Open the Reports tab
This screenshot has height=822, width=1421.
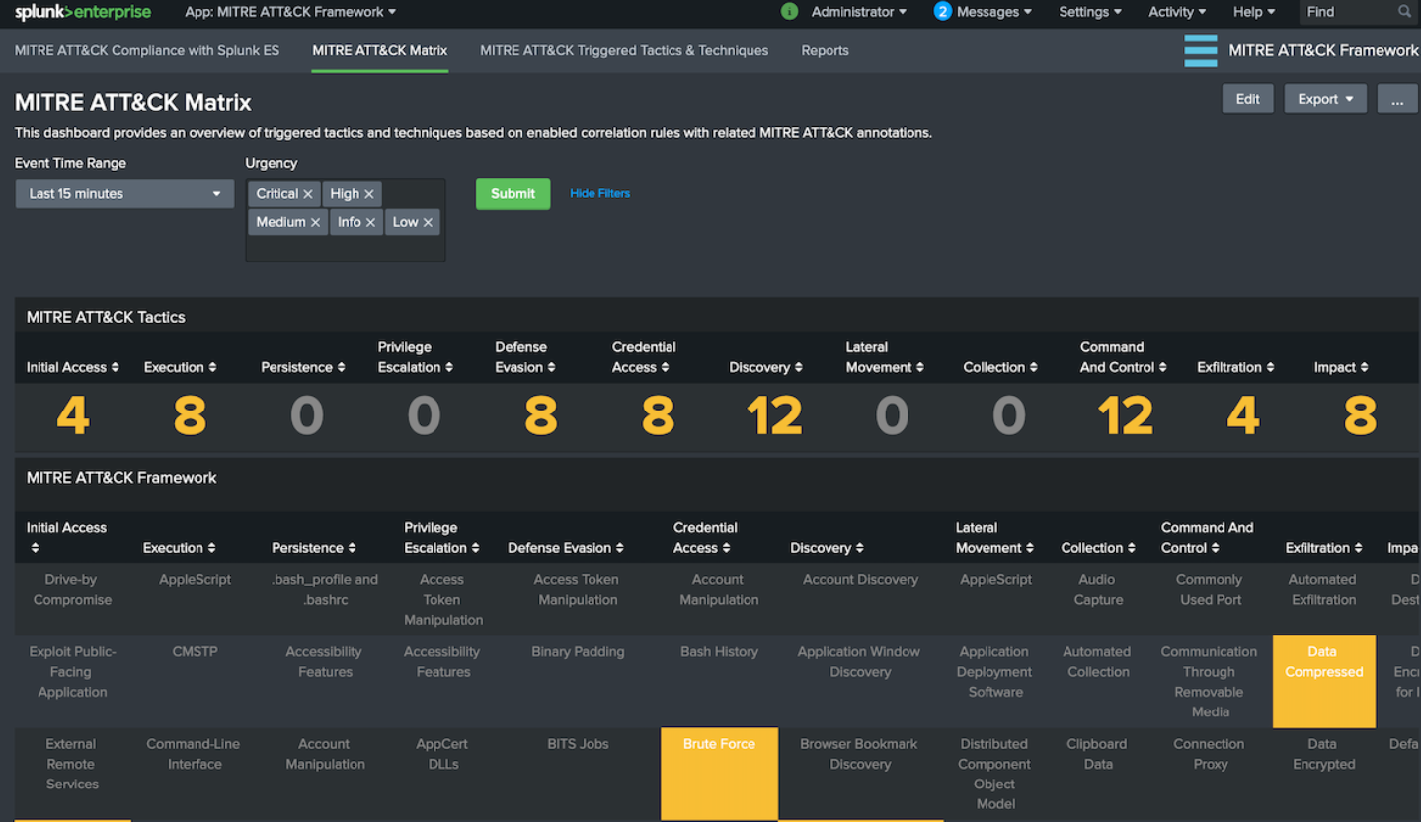(x=825, y=50)
